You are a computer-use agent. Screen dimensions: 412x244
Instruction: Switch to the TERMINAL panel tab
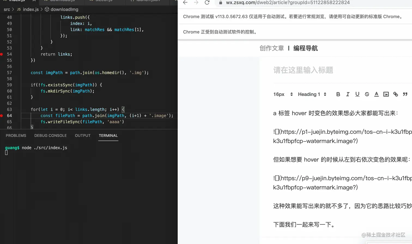tap(108, 135)
